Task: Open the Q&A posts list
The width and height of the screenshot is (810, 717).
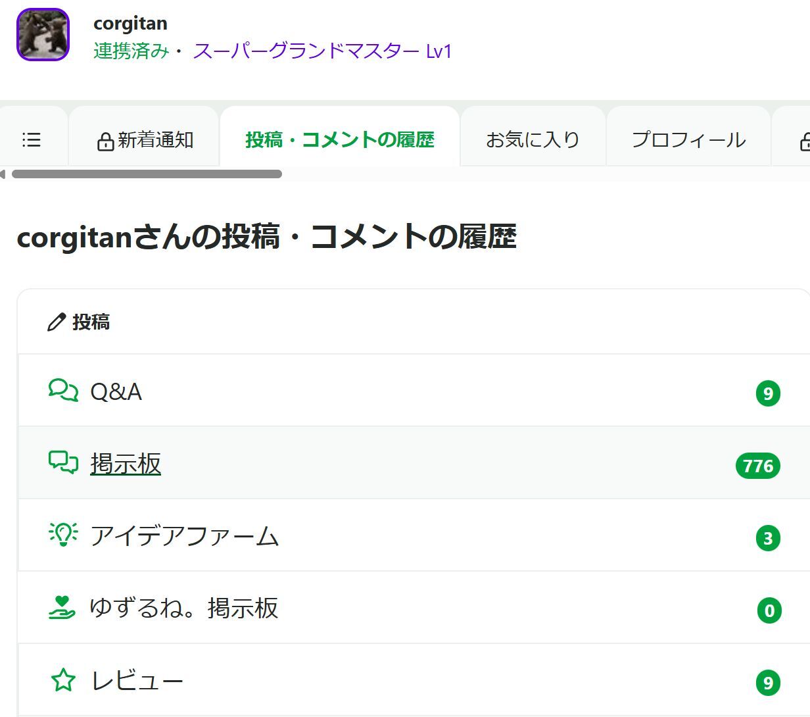Action: 116,391
